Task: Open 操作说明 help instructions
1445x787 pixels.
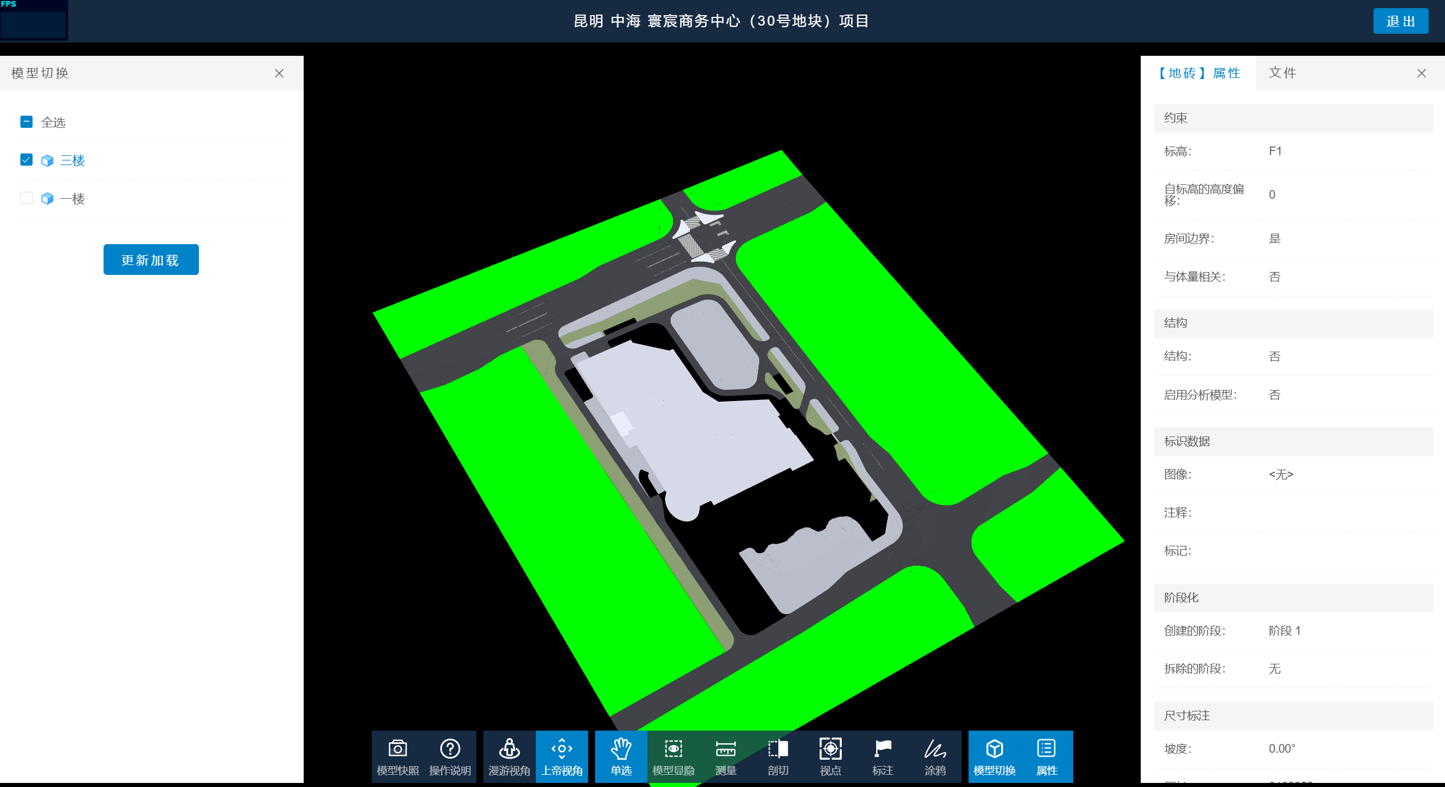Action: coord(450,757)
